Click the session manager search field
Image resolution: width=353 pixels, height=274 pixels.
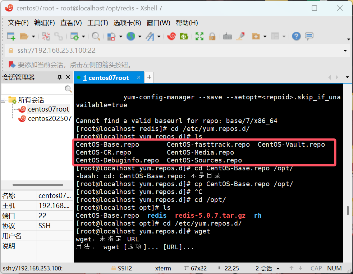coord(33,89)
